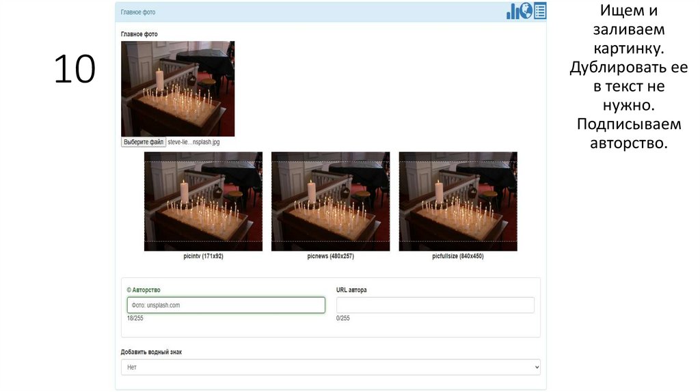Click the picintv (171x92) caption

pyautogui.click(x=203, y=256)
